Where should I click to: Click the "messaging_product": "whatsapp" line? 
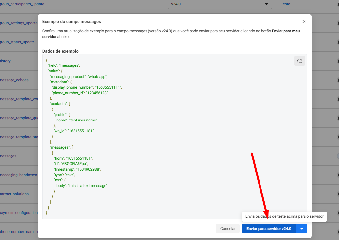pos(79,77)
